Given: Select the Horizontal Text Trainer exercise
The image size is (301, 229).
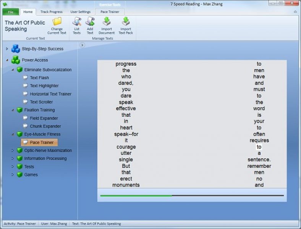Looking at the screenshot, I should [x=50, y=94].
